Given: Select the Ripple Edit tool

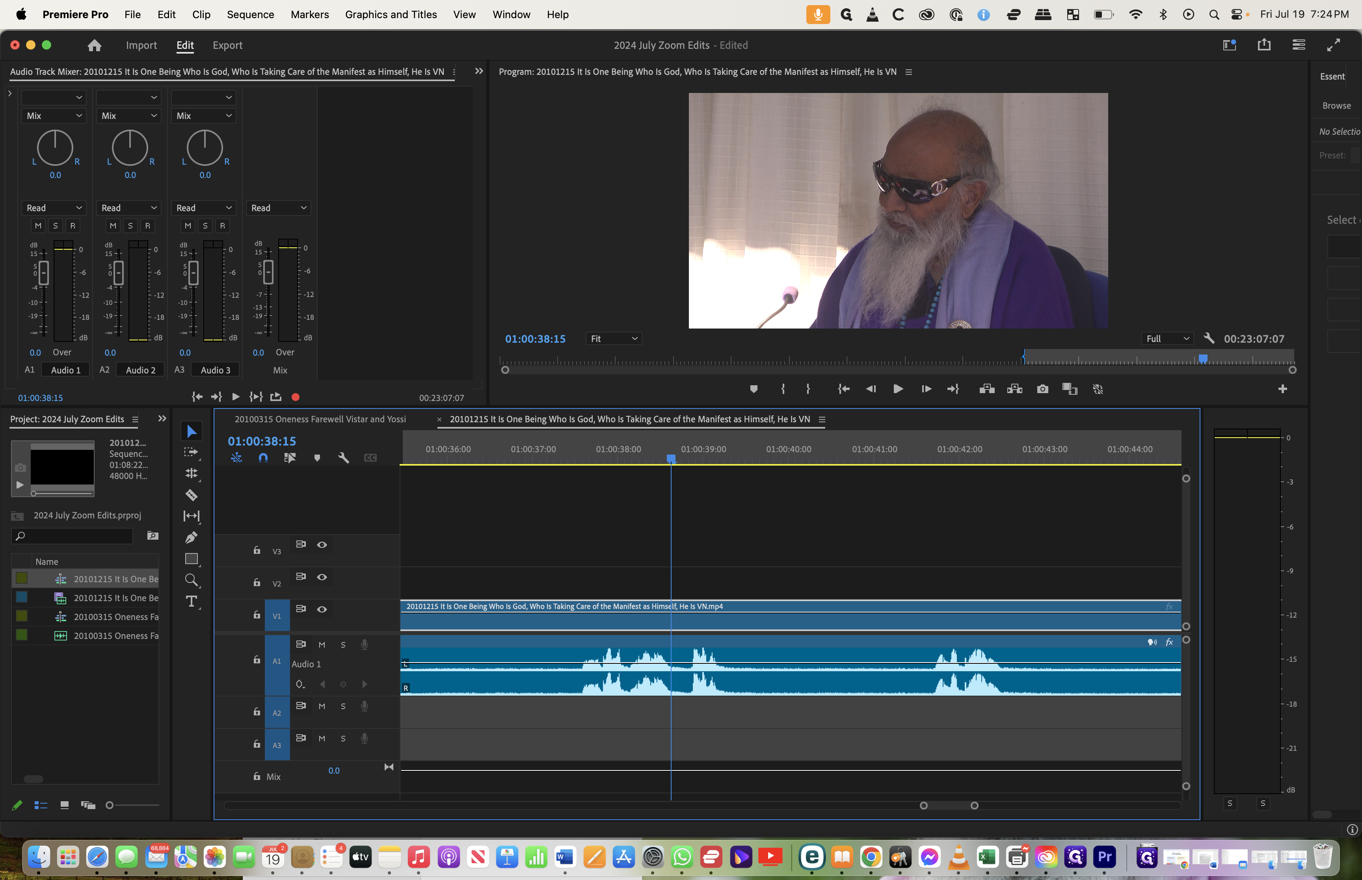Looking at the screenshot, I should (x=192, y=473).
